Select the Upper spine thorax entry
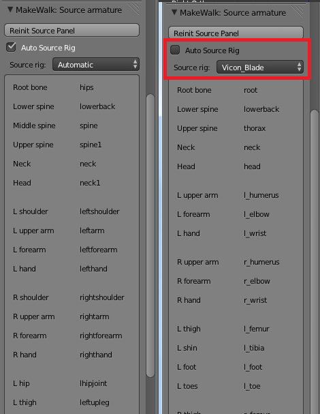 pos(236,128)
